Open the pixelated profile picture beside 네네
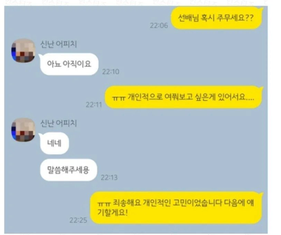This screenshot has width=281, height=235. coord(23,130)
